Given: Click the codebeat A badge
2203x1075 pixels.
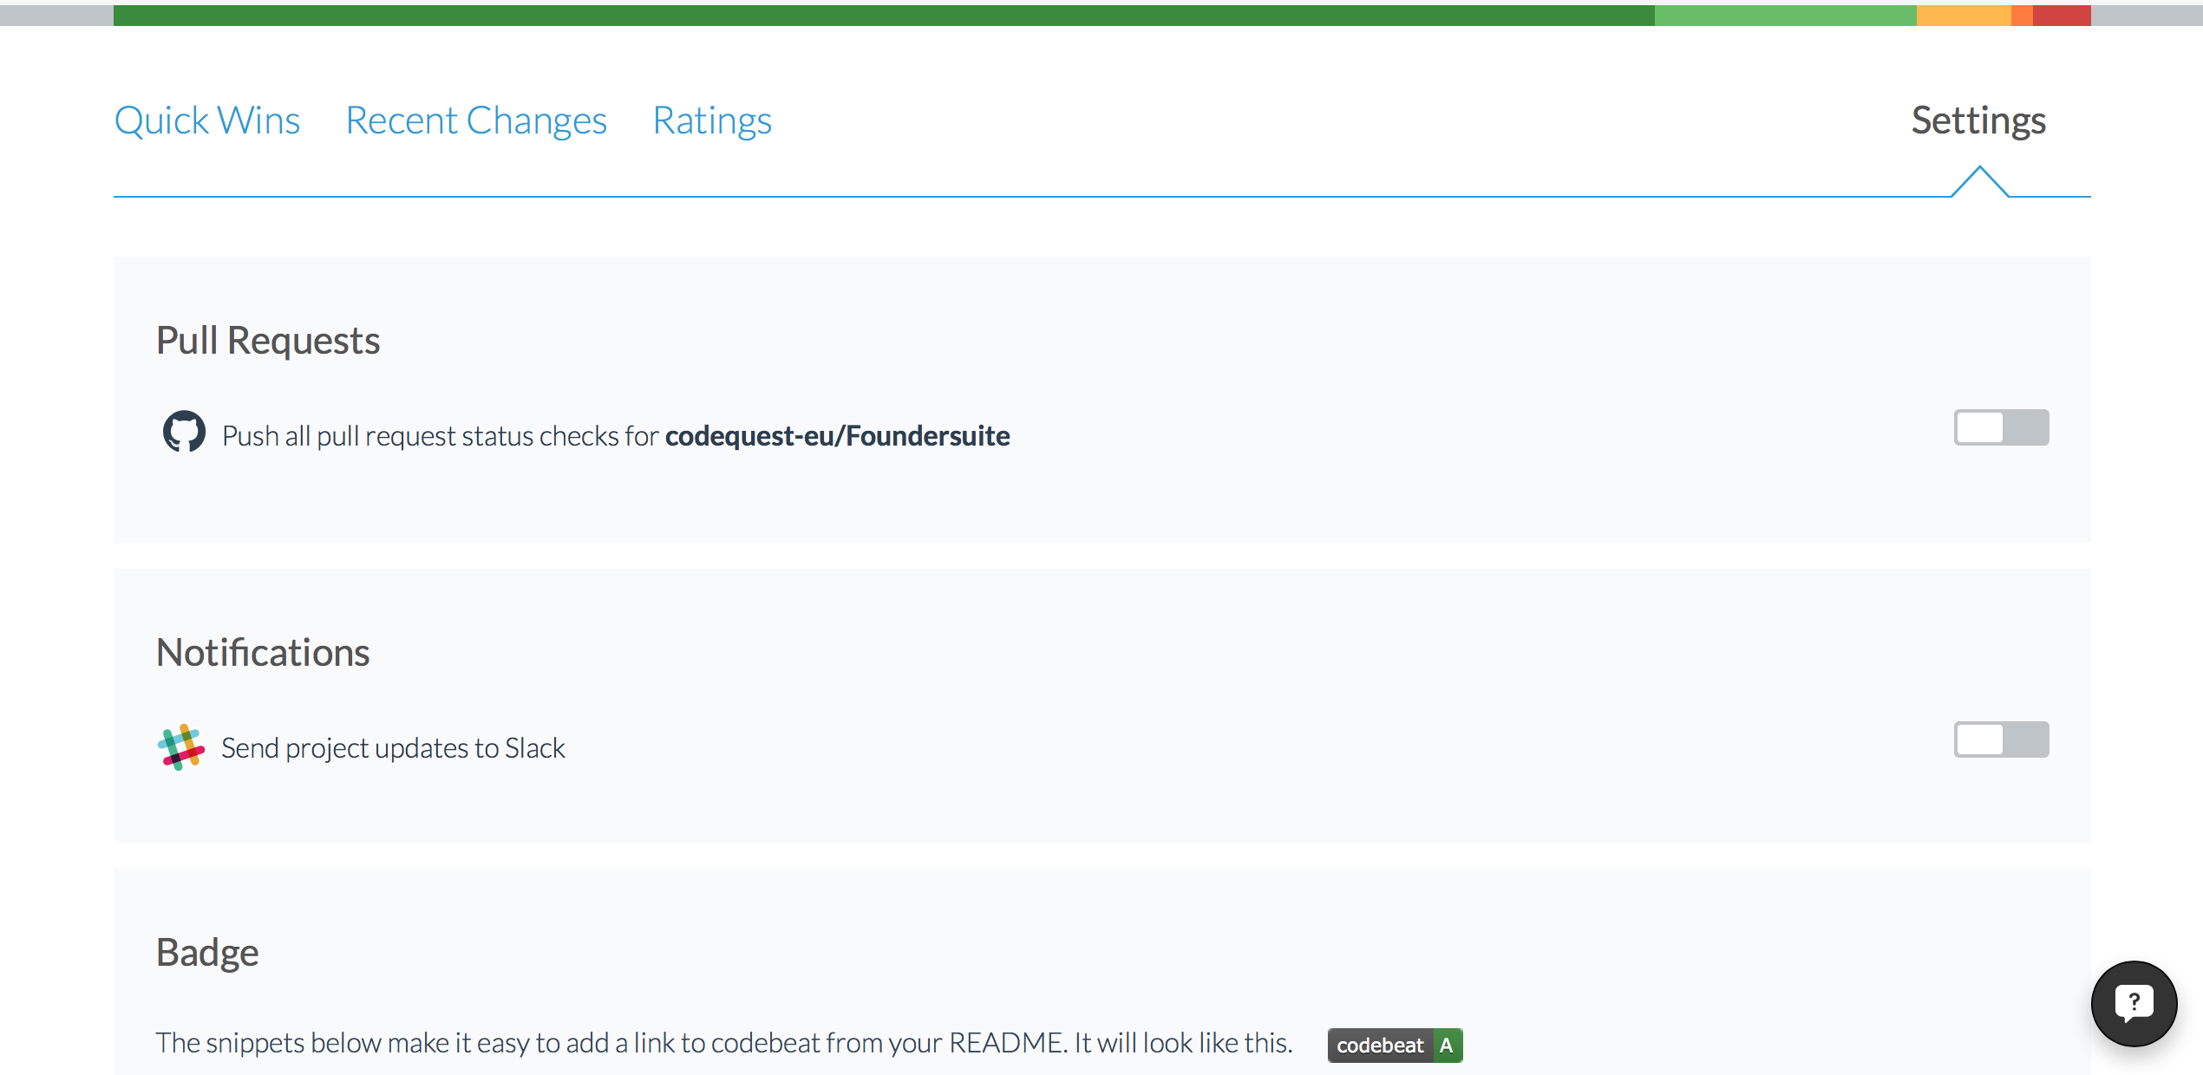Looking at the screenshot, I should click(1395, 1046).
